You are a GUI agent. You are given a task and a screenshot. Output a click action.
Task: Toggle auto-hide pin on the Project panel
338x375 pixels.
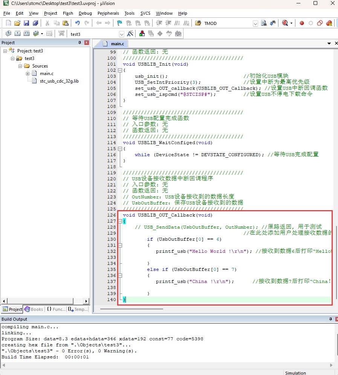(80, 43)
